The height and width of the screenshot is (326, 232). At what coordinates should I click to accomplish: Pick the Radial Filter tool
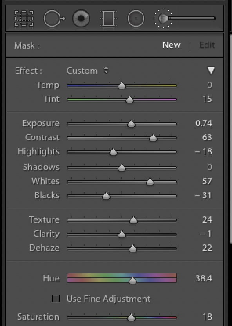tap(136, 18)
